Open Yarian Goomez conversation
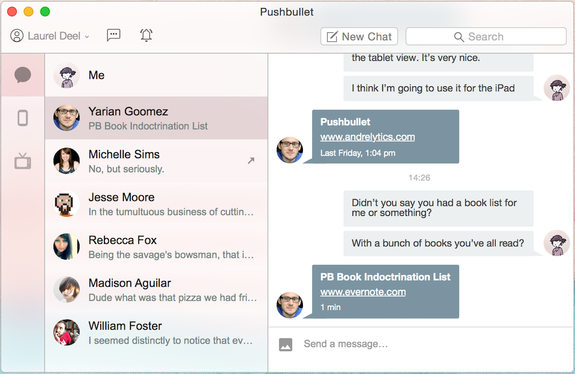 156,118
